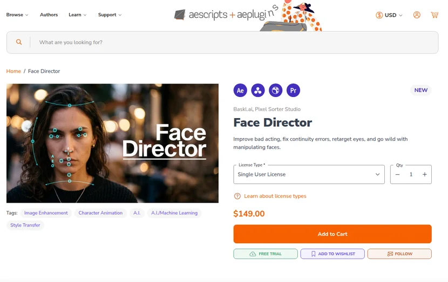
Task: Click the NEW badge
Action: click(421, 90)
